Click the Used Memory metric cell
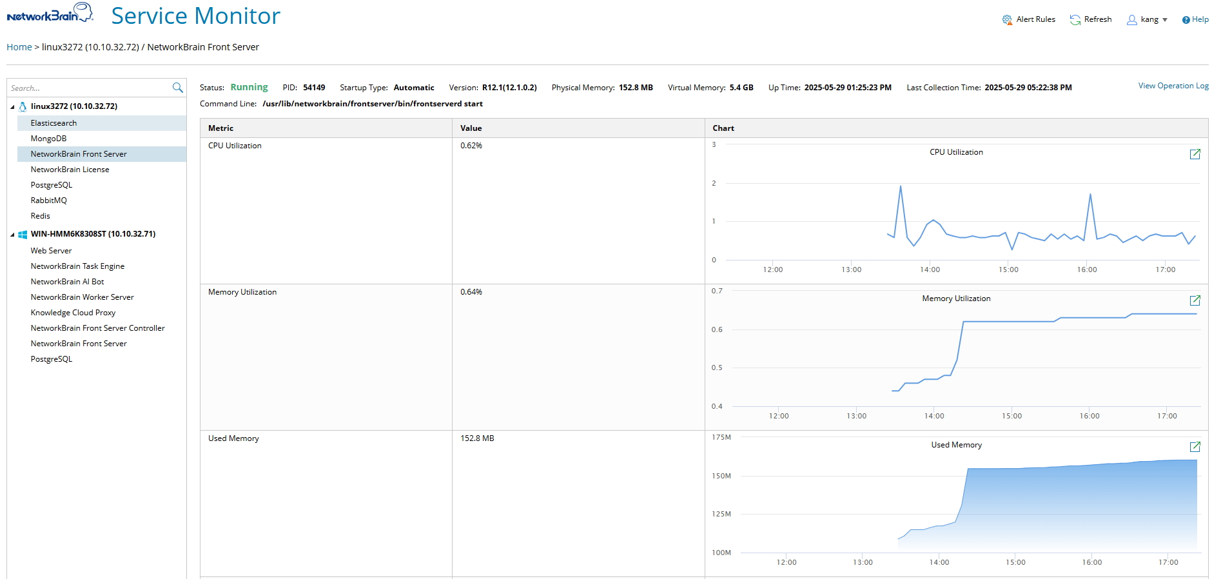The image size is (1212, 579). (326, 504)
